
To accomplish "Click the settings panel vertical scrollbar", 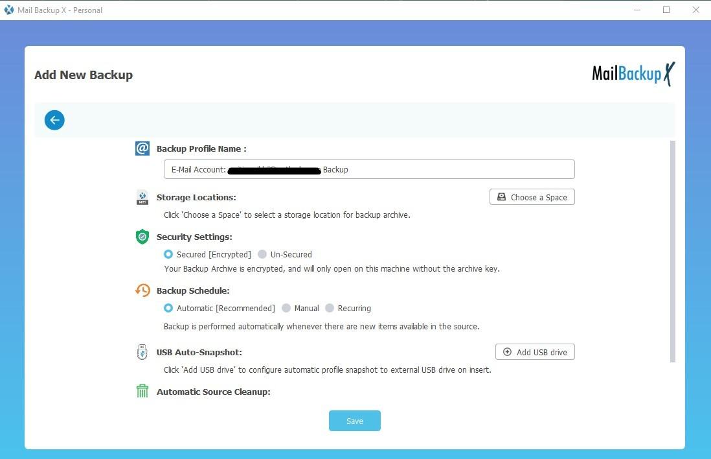I will click(672, 252).
